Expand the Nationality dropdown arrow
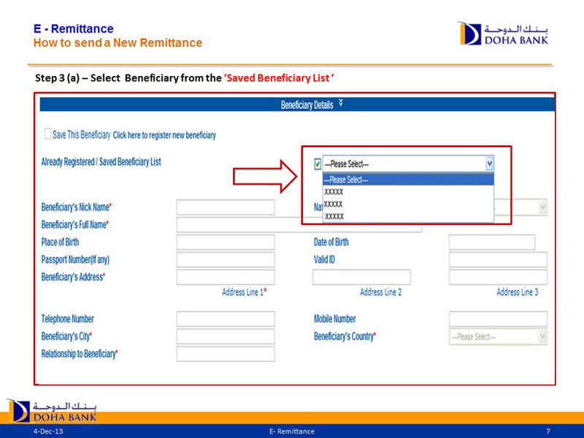This screenshot has width=584, height=438. coord(542,208)
